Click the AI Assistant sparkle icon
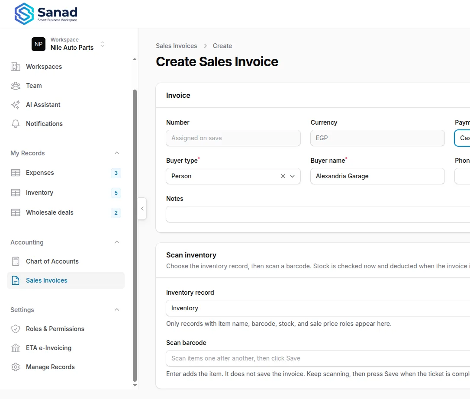 tap(16, 105)
